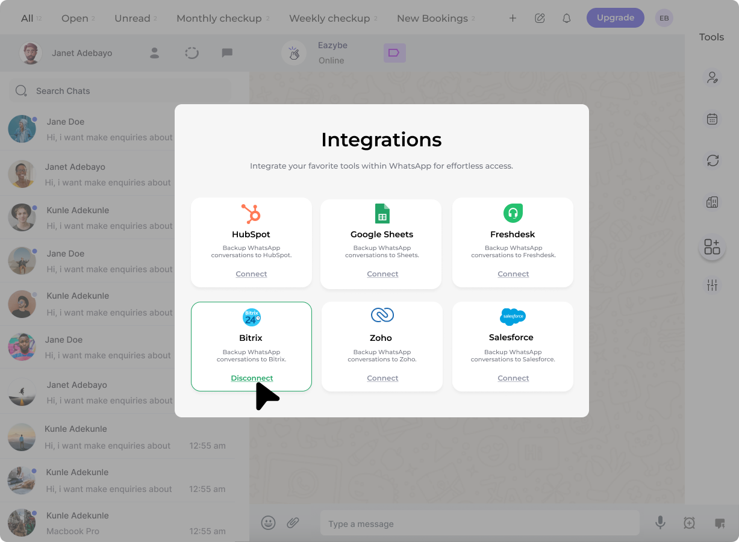This screenshot has width=739, height=542.
Task: Open the contact edit tool icon
Action: pos(712,77)
